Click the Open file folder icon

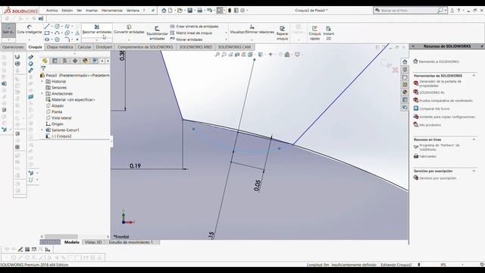180,10
